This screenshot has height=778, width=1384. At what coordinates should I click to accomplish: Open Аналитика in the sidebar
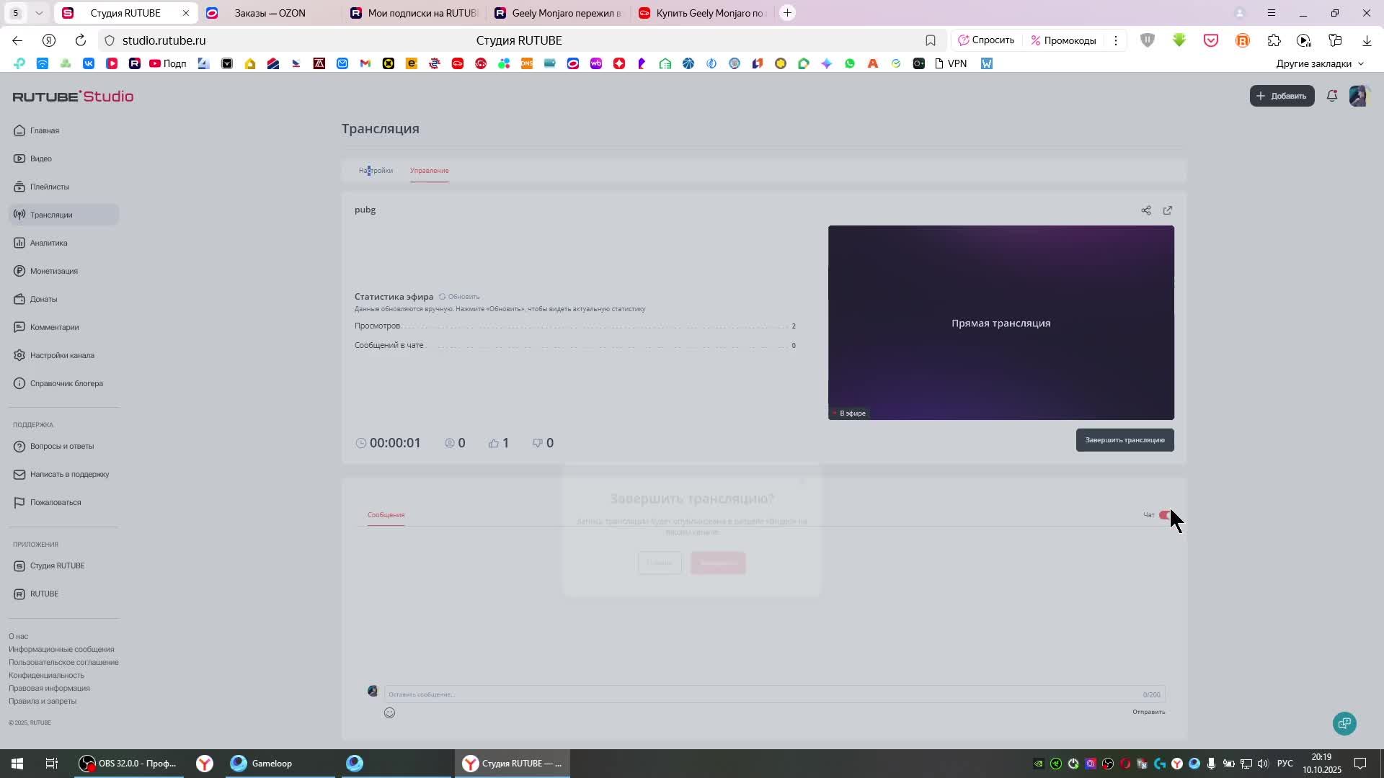point(48,243)
